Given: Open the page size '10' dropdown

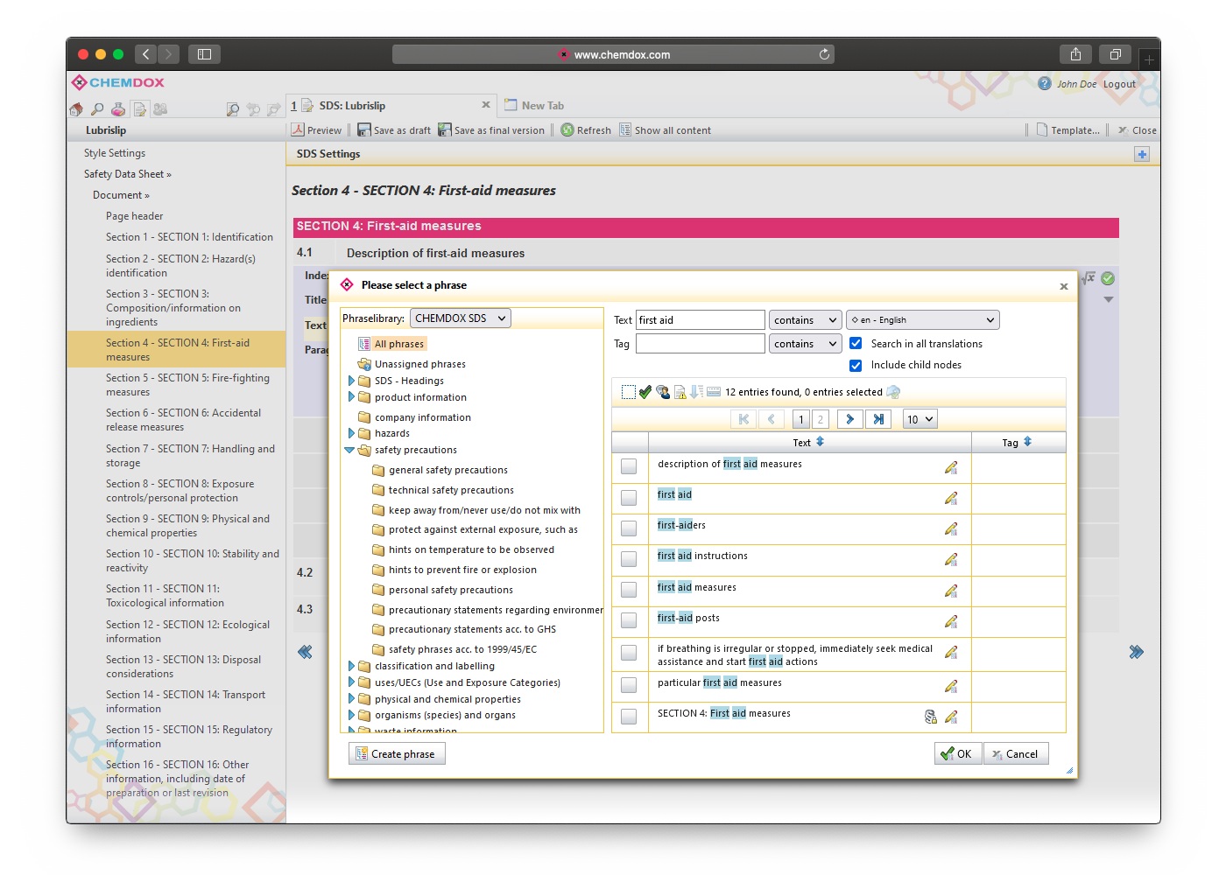Looking at the screenshot, I should pos(919,419).
